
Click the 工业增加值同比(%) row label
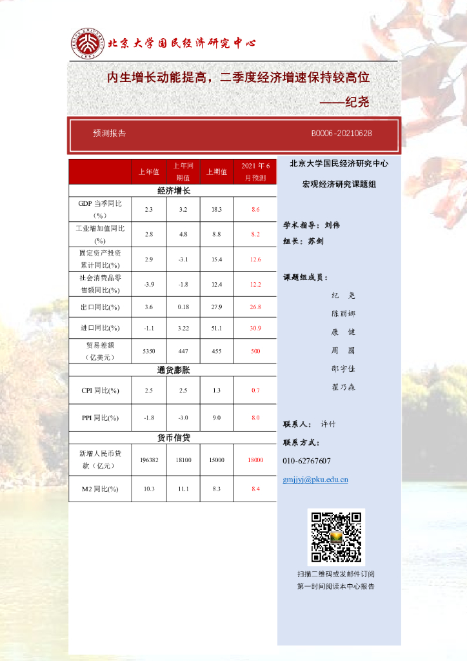pos(100,234)
